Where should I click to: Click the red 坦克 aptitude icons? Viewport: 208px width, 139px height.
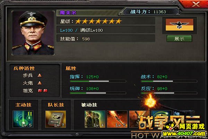[x=43, y=91]
